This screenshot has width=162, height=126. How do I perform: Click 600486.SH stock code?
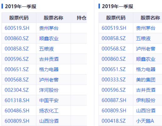click(x=17, y=111)
